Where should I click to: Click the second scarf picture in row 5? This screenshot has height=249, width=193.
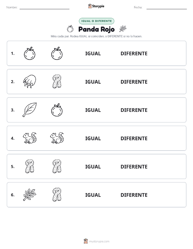(x=57, y=166)
